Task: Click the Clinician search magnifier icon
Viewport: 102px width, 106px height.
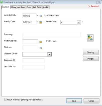Action: coord(41,48)
